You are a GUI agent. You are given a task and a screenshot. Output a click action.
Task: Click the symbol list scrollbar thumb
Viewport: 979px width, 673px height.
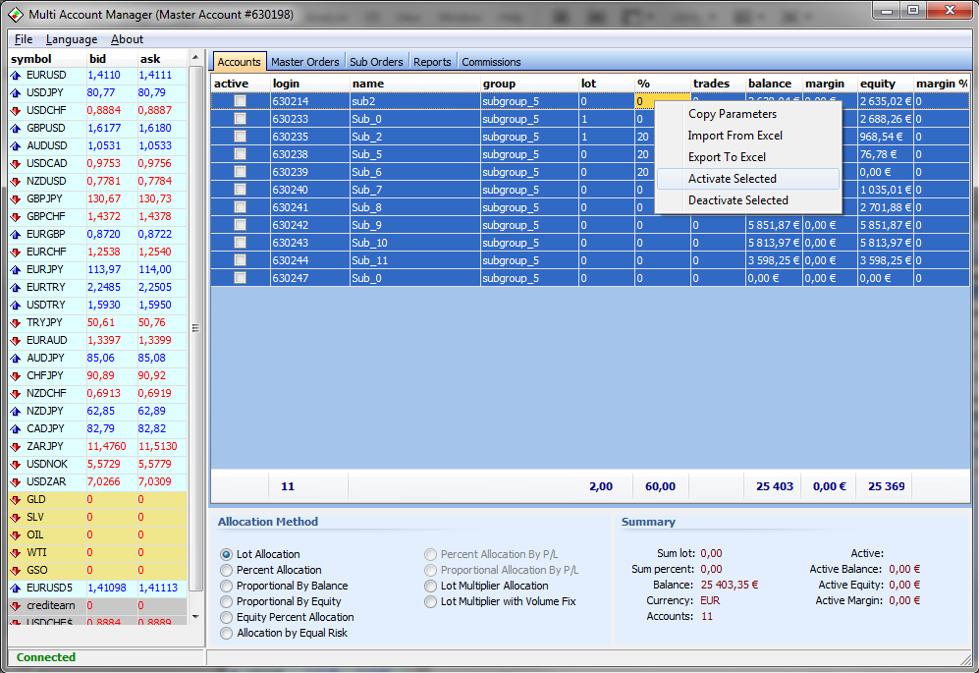[195, 328]
